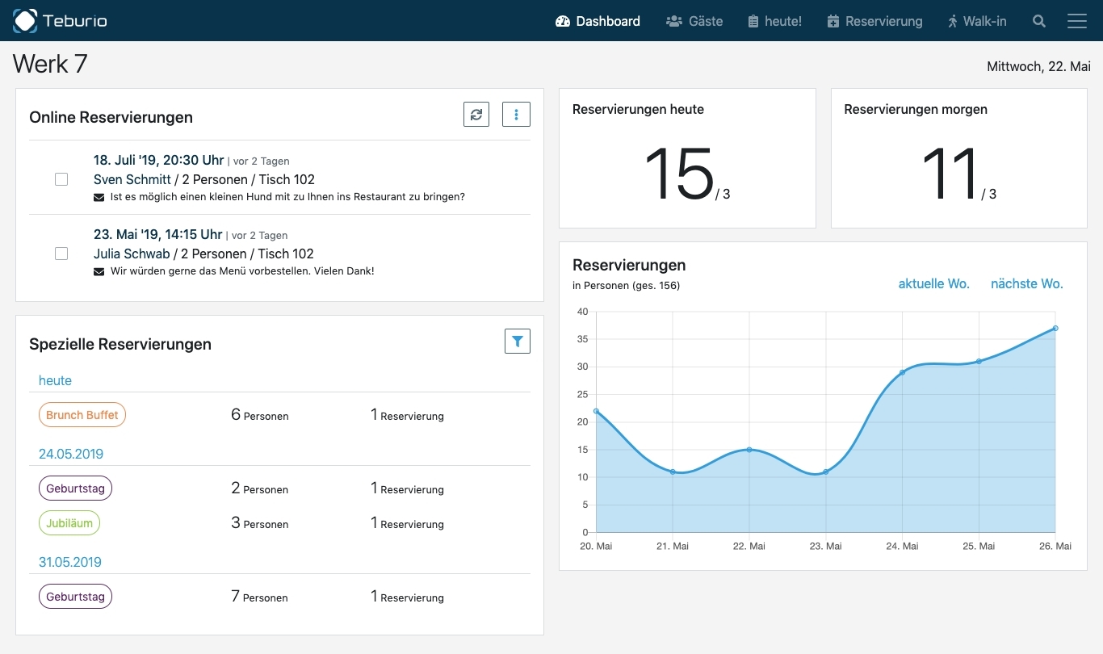Click the Teburio logo icon
This screenshot has height=654, width=1103.
click(x=25, y=21)
